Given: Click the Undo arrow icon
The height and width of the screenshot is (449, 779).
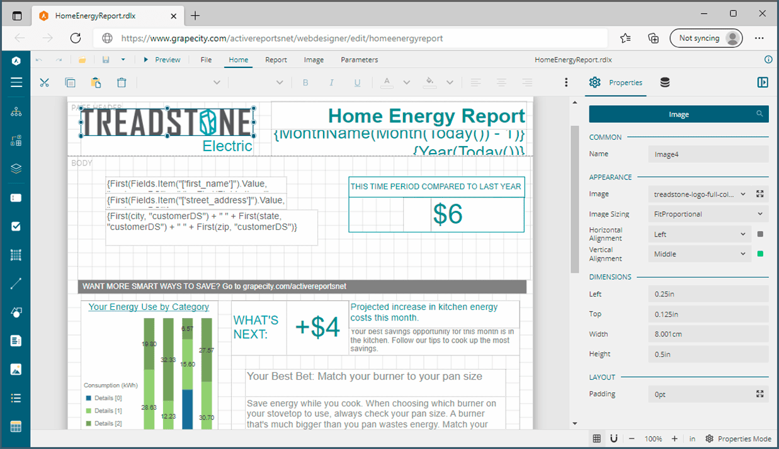Looking at the screenshot, I should tap(39, 60).
